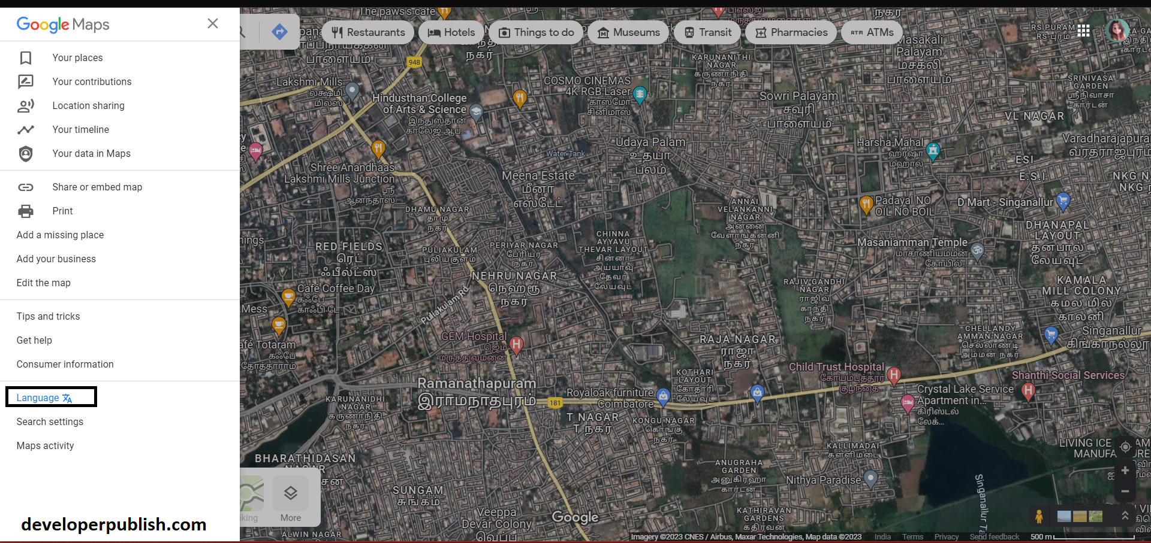Open Search settings in the menu

pos(50,421)
